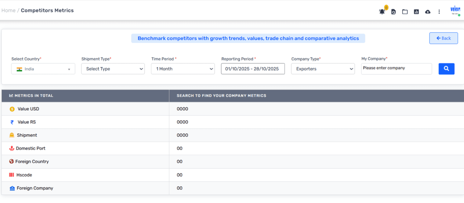Click the Welexo profile logo
Image resolution: width=464 pixels, height=203 pixels.
(455, 10)
